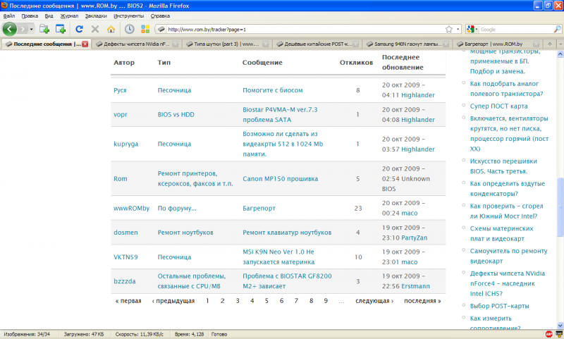Sort by the Автор column header
The image size is (564, 339).
pos(124,62)
